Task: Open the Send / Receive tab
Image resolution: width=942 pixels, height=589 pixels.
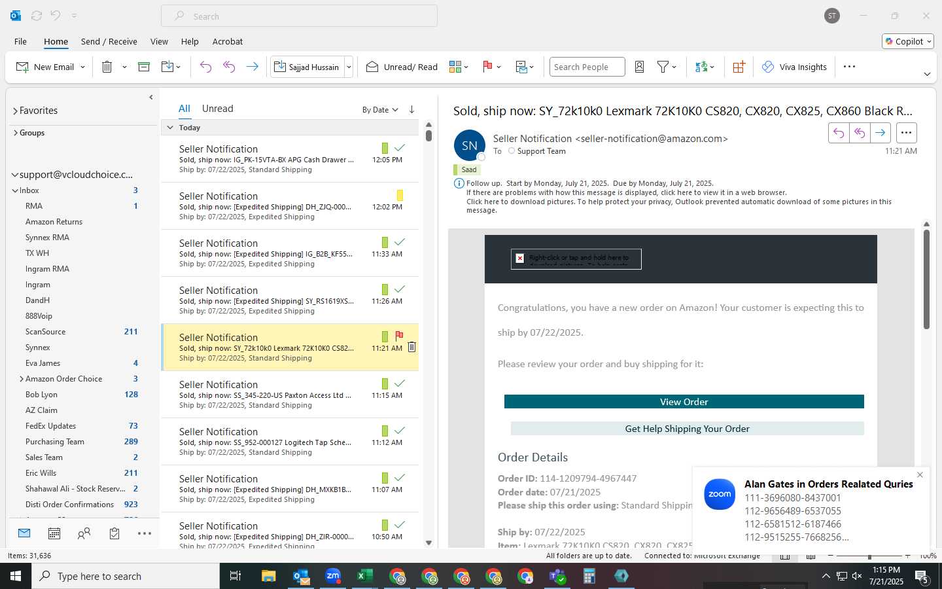Action: (x=109, y=41)
